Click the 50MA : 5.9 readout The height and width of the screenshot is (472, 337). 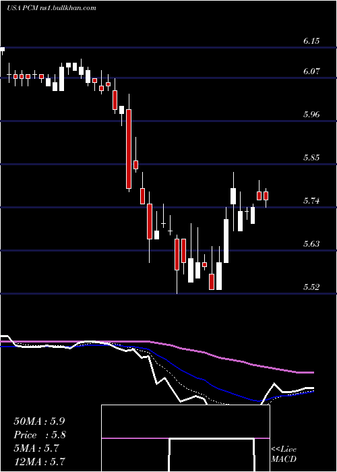[x=39, y=421]
